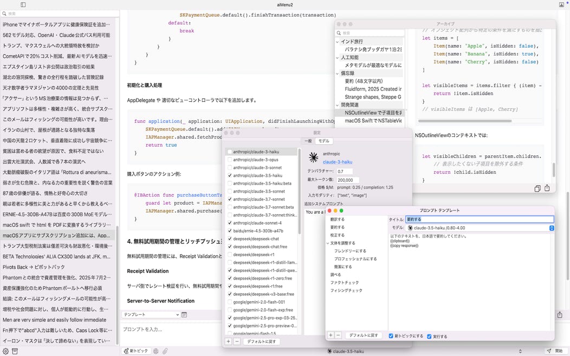Screen dimensions: 570x356
Task: Click the copy icon in アーカイブ window
Action: click(537, 188)
